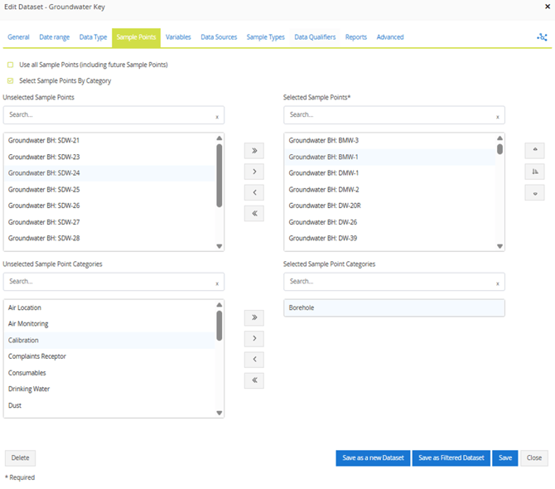Click the hierarchy diagram icon at top right
Screen dimensions: 555x489
tap(542, 37)
